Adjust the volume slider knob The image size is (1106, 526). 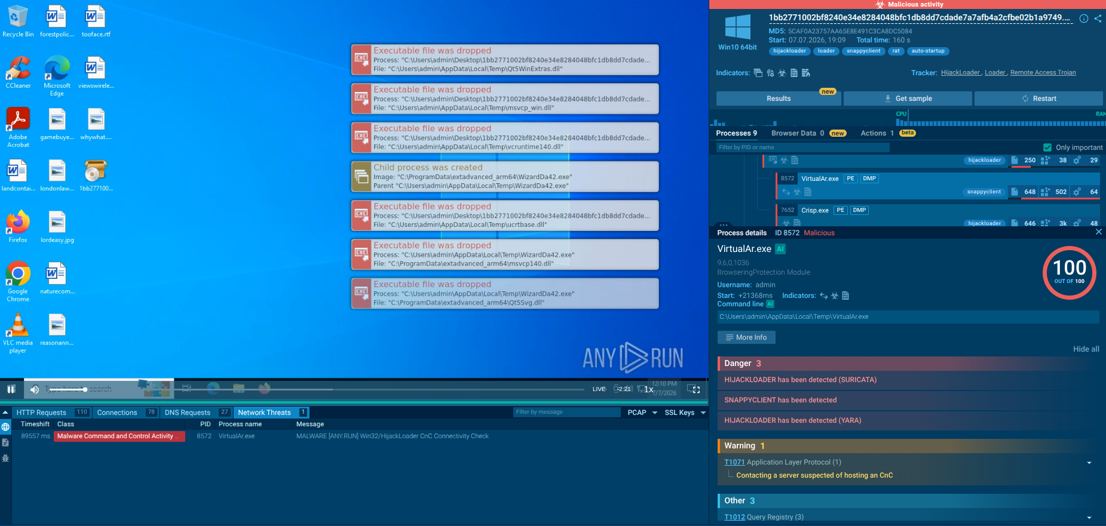[x=85, y=389]
